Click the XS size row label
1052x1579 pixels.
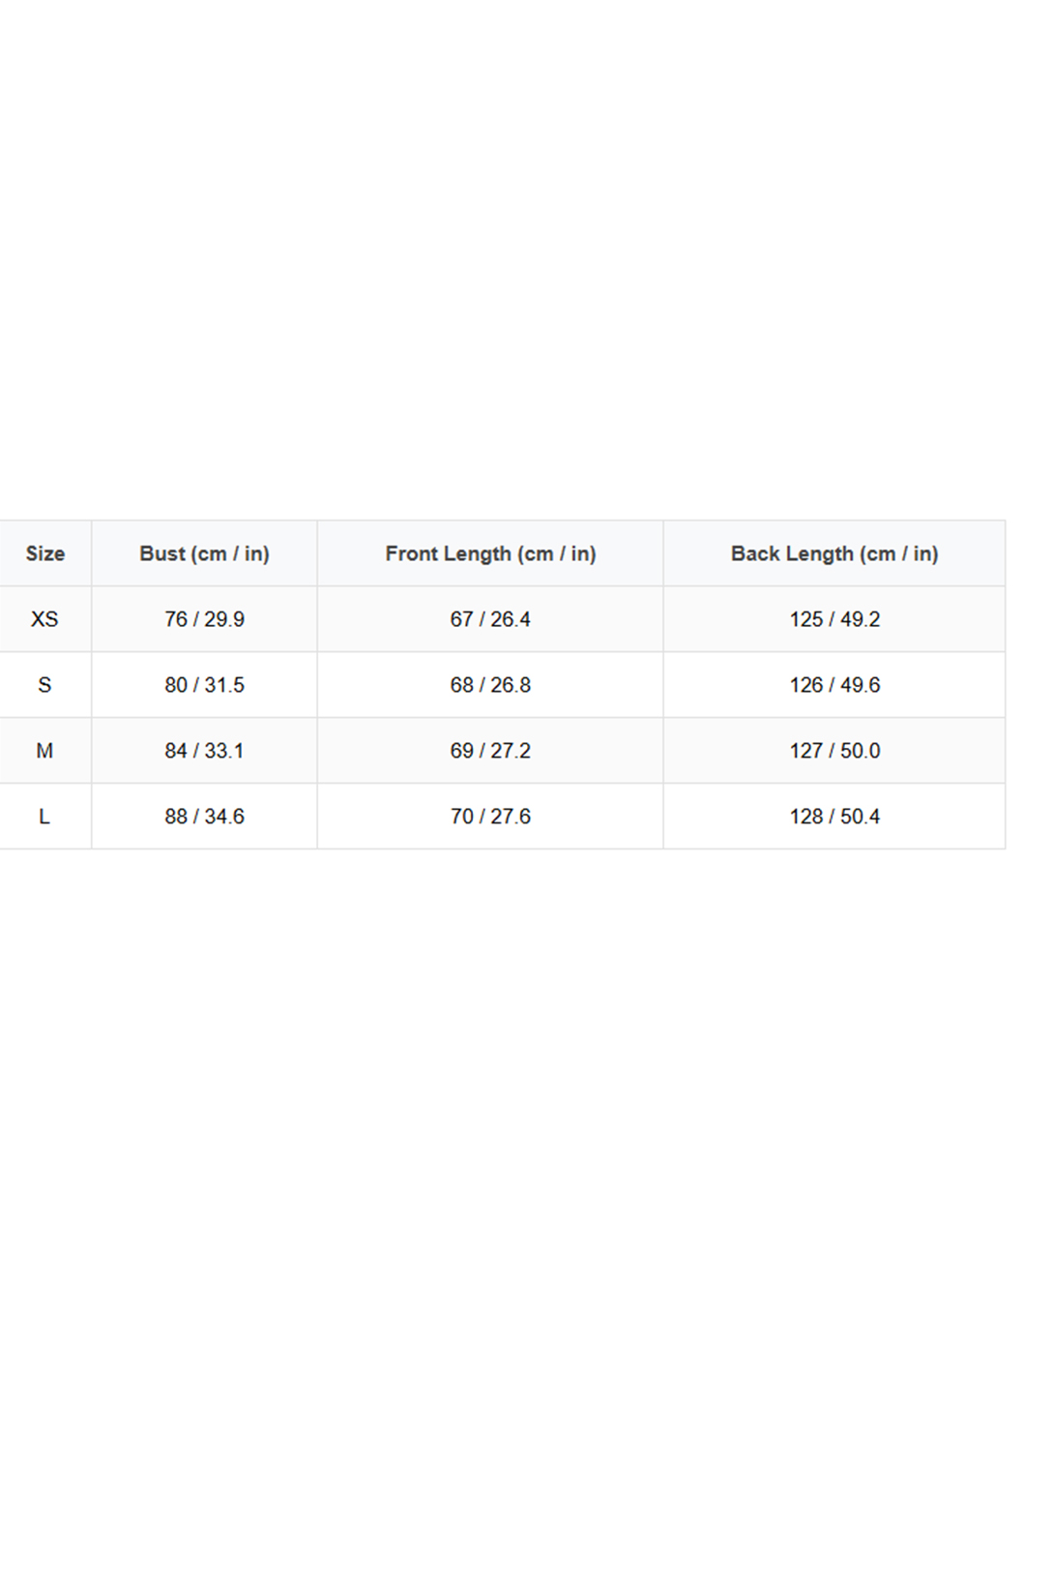(x=44, y=619)
